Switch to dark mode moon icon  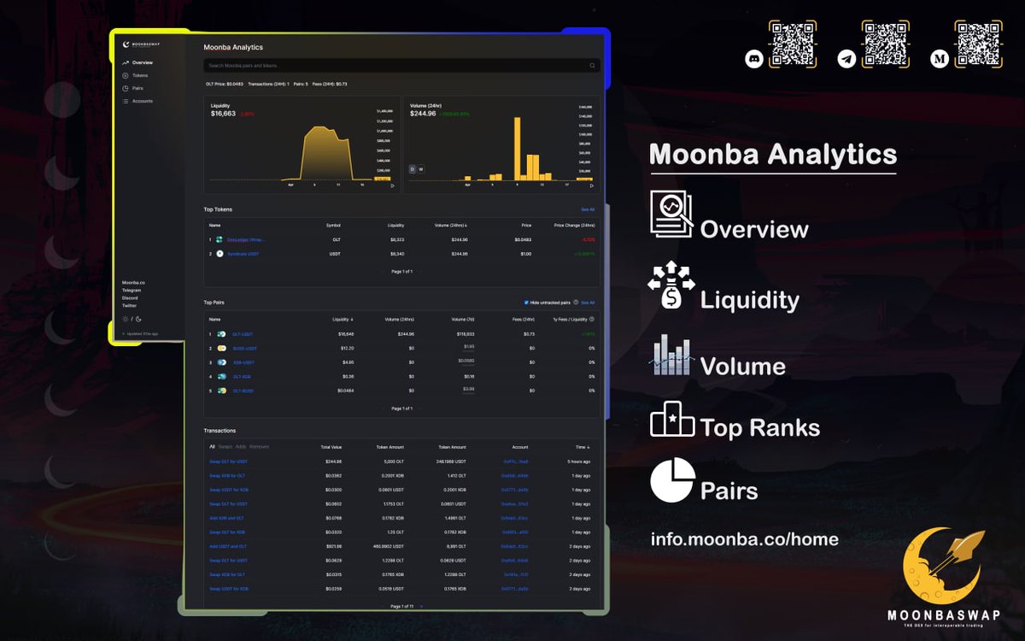point(138,319)
